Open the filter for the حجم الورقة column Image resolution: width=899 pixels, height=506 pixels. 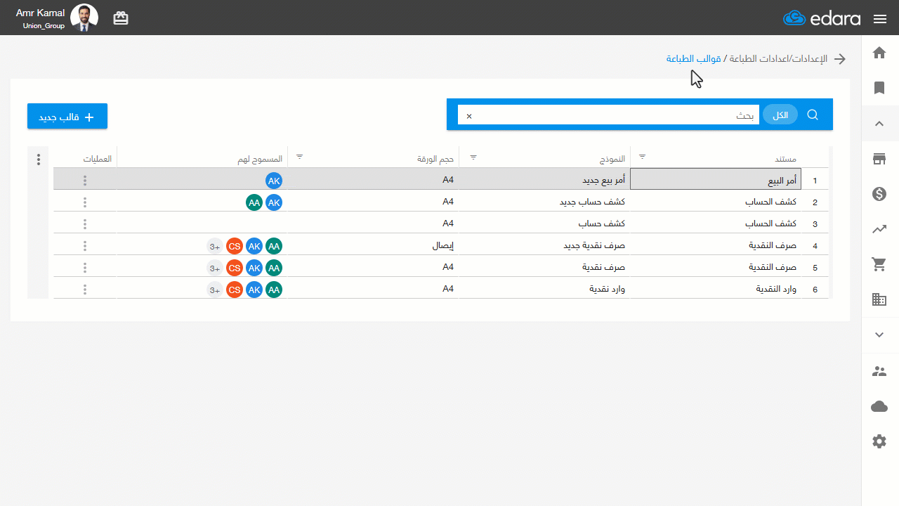299,157
